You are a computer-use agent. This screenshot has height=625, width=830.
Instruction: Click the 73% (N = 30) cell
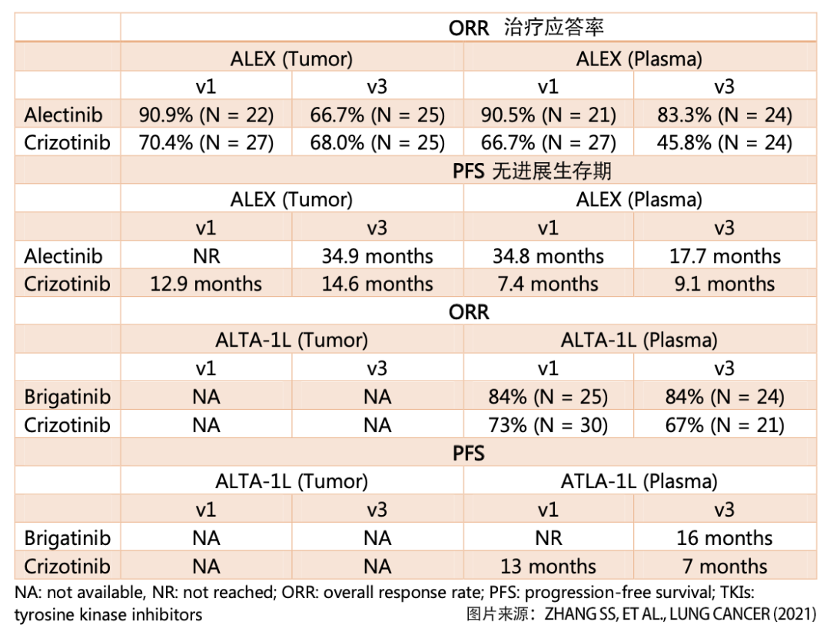point(548,425)
